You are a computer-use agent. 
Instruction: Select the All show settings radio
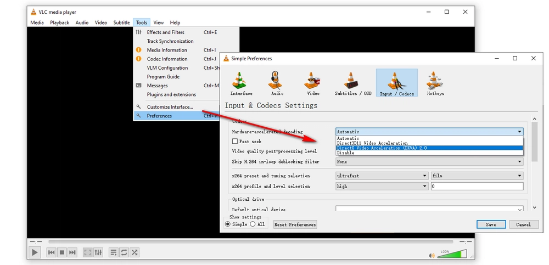253,224
